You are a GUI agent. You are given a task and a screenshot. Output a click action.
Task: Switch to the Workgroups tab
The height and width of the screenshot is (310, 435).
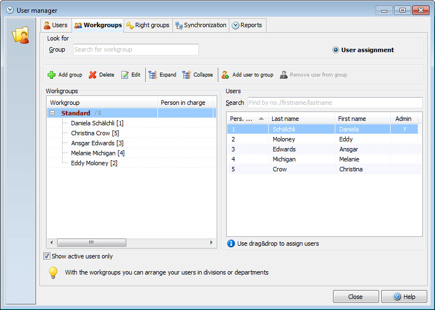click(x=98, y=26)
